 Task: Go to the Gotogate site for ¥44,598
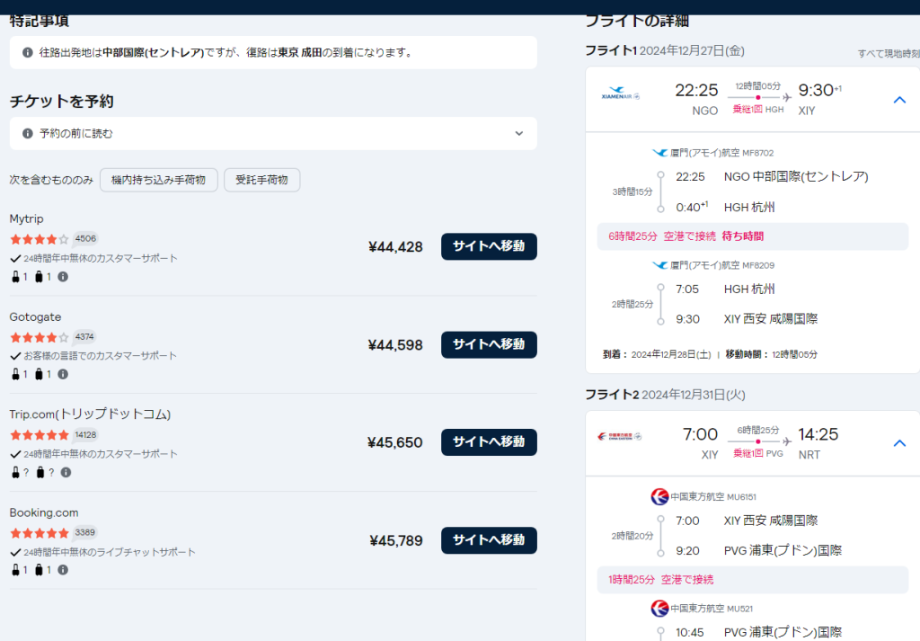point(488,344)
